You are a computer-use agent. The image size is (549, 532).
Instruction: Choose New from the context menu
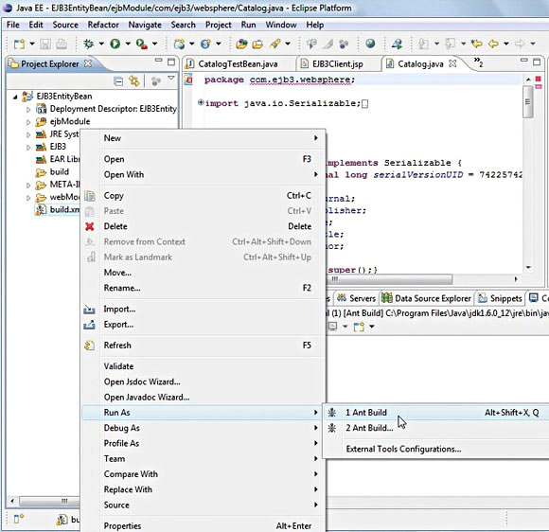(x=204, y=138)
